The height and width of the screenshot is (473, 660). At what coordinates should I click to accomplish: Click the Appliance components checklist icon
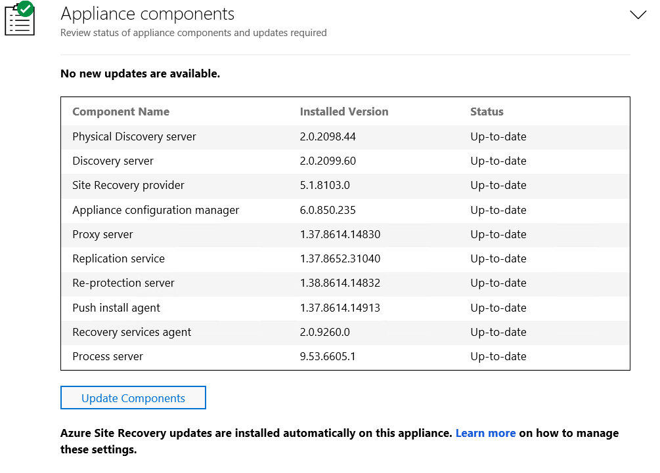point(20,20)
